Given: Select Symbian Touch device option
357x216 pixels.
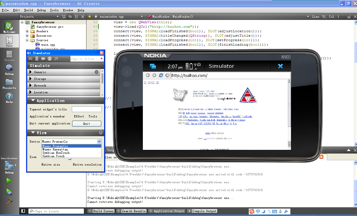Looking at the screenshot, I should (53, 156).
